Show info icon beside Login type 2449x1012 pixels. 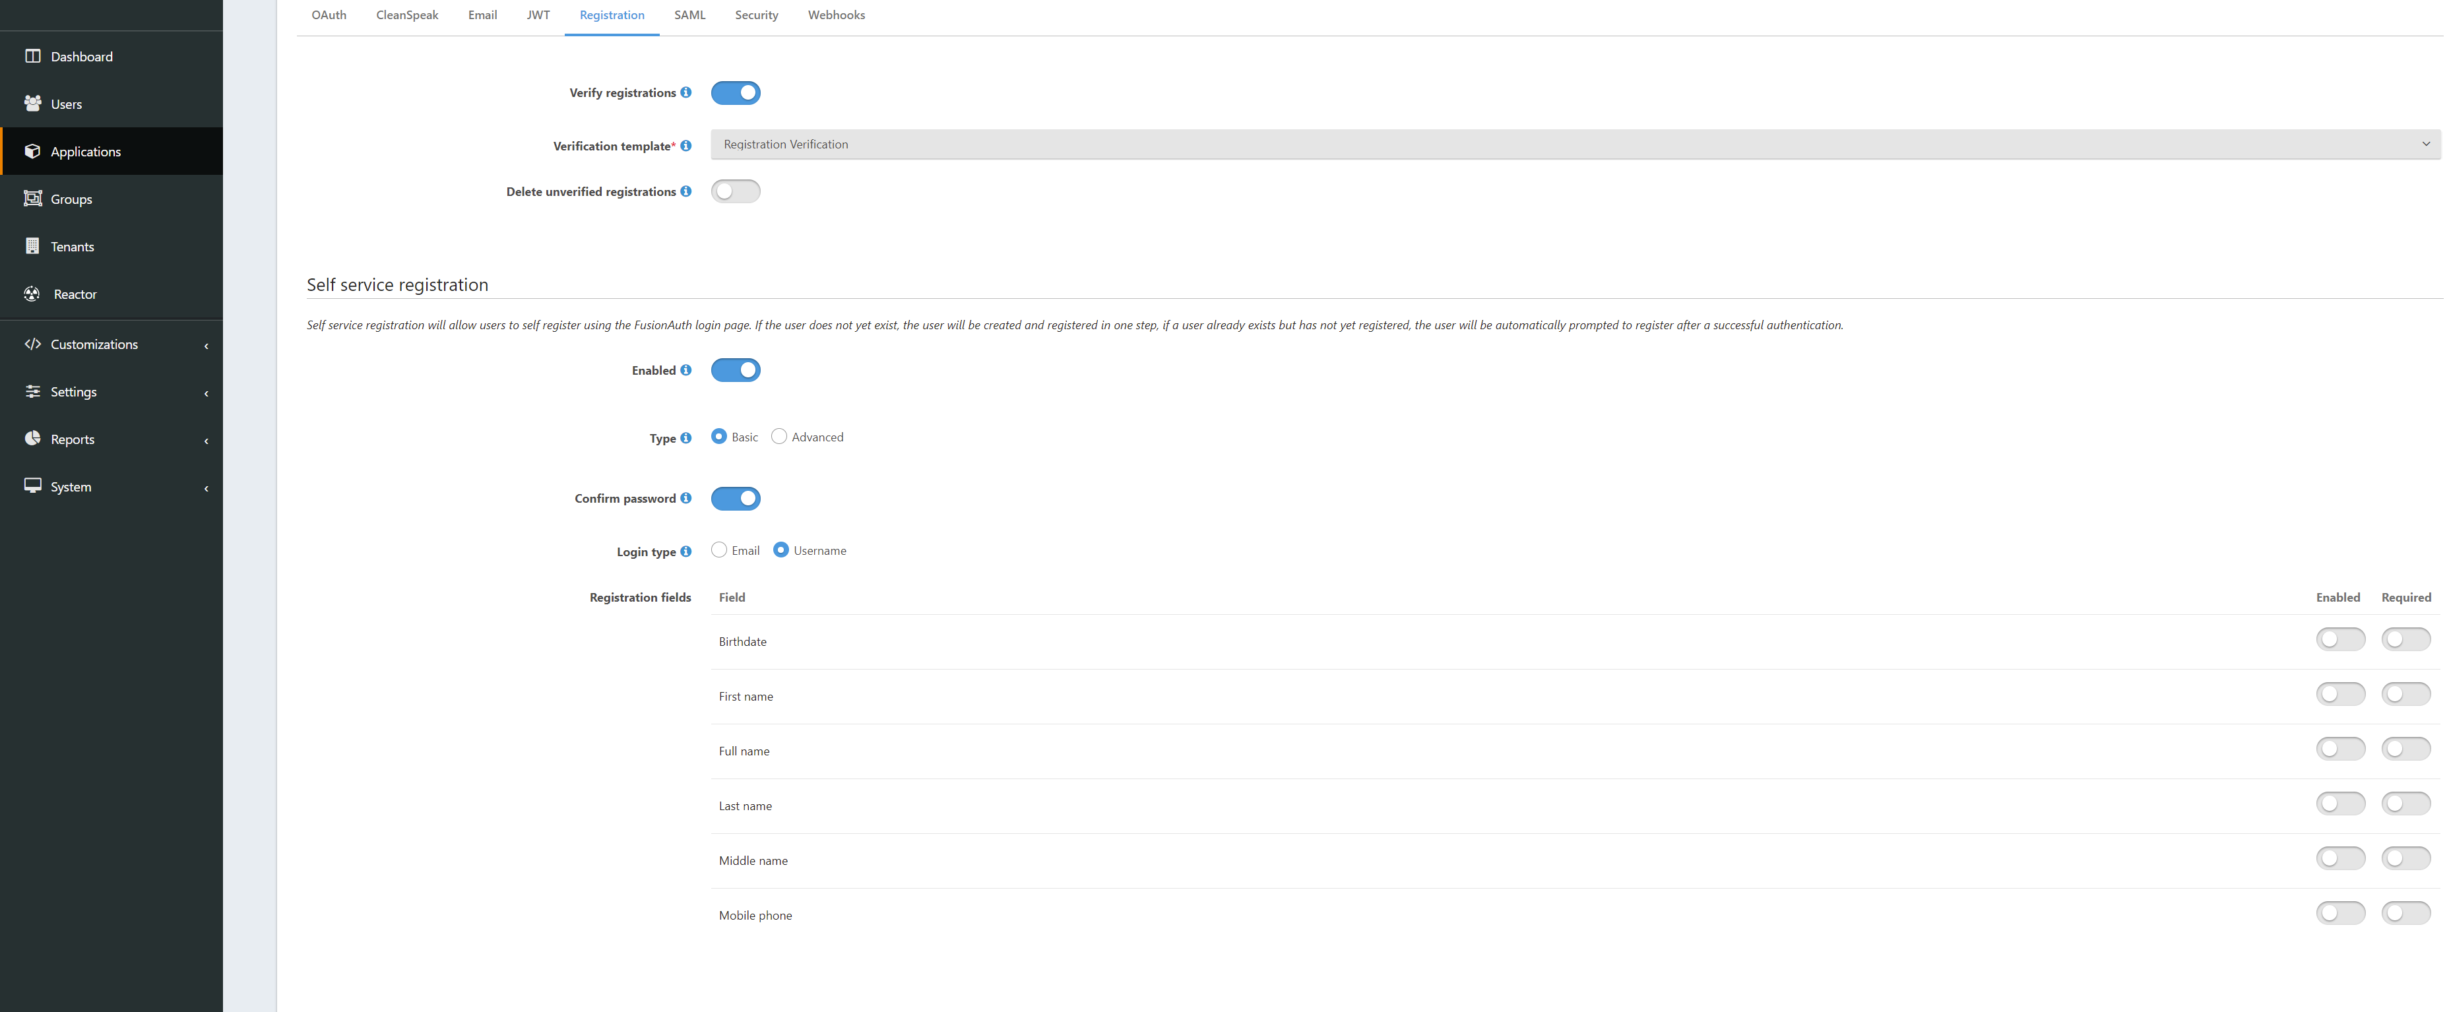pos(685,551)
